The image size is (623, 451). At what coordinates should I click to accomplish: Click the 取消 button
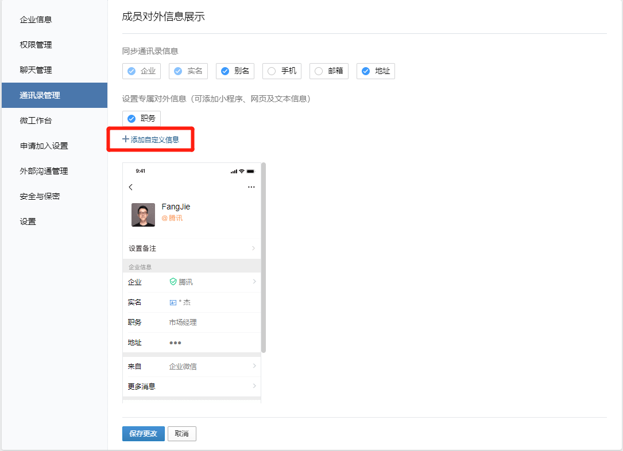coord(182,434)
